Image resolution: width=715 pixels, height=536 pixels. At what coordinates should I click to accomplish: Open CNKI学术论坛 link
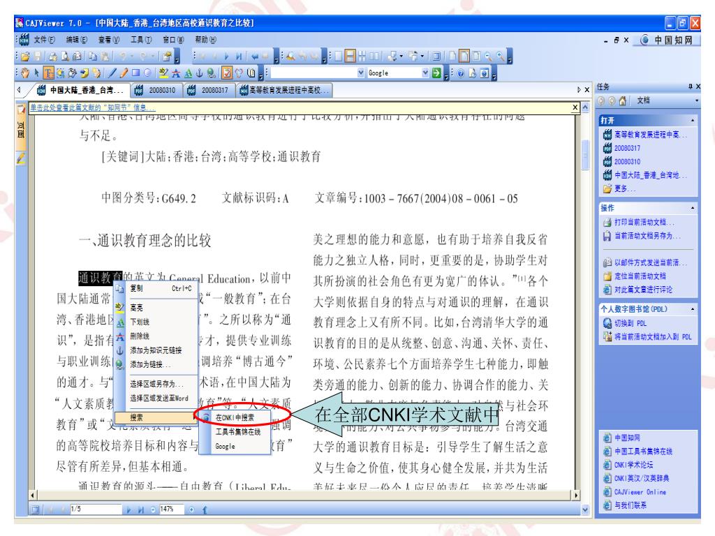pyautogui.click(x=633, y=465)
